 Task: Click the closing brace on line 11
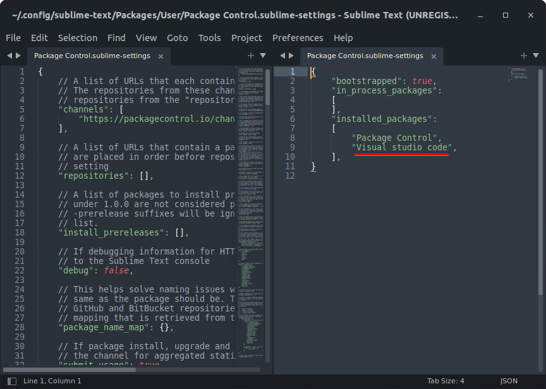pyautogui.click(x=313, y=166)
